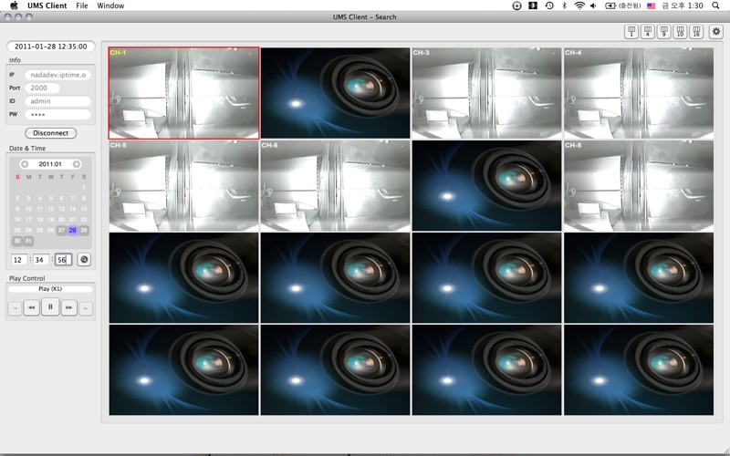This screenshot has height=456, width=730.
Task: Select the 16-channel split layout
Action: (x=696, y=32)
